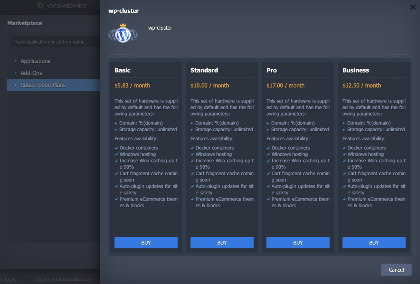Viewport: 420px width, 284px height.
Task: Close the wp-cluster dialog with X
Action: pyautogui.click(x=413, y=7)
